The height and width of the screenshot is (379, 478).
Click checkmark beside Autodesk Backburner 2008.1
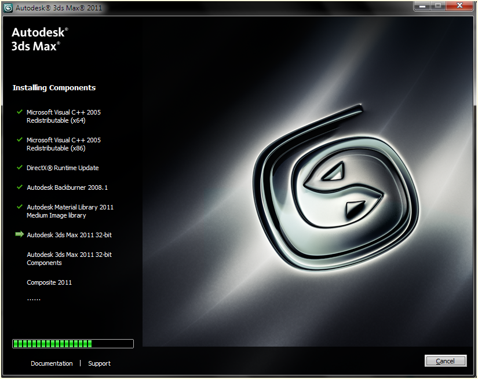pyautogui.click(x=20, y=187)
